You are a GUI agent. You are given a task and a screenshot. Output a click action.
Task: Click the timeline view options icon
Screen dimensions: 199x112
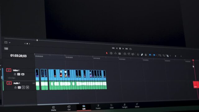(6, 49)
